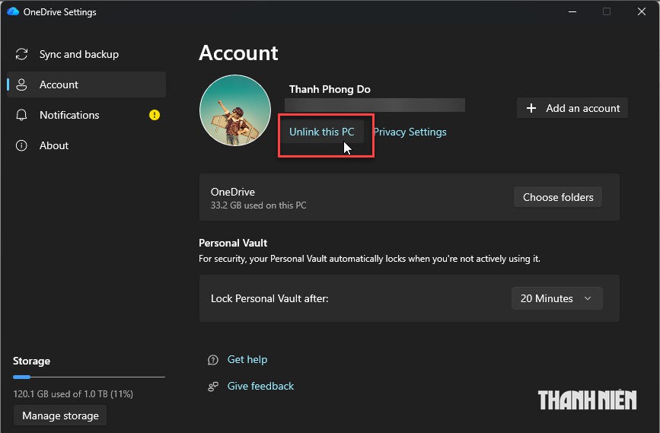Open the Get help link
This screenshot has height=433, width=660.
[x=247, y=359]
